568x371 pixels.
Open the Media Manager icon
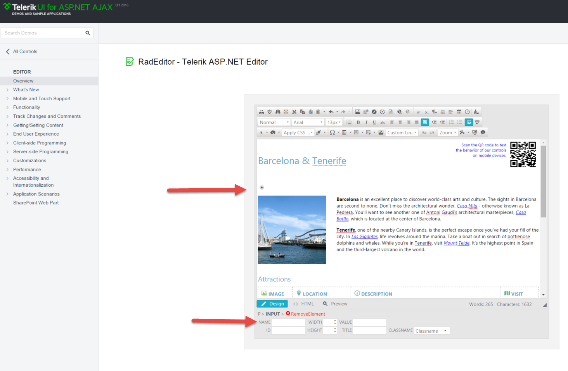point(382,112)
